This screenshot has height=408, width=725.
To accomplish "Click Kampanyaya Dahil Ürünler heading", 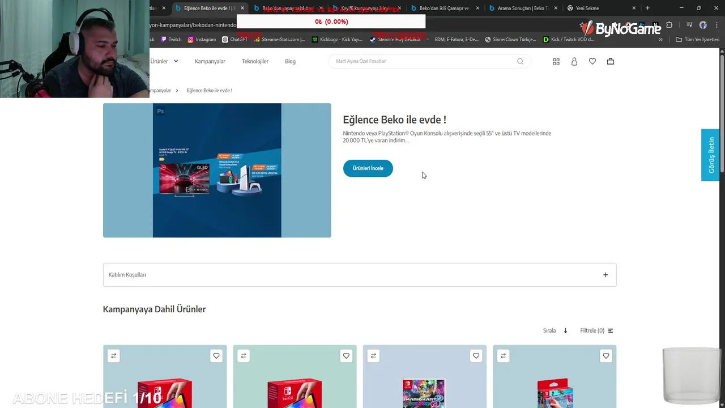I will click(x=154, y=309).
